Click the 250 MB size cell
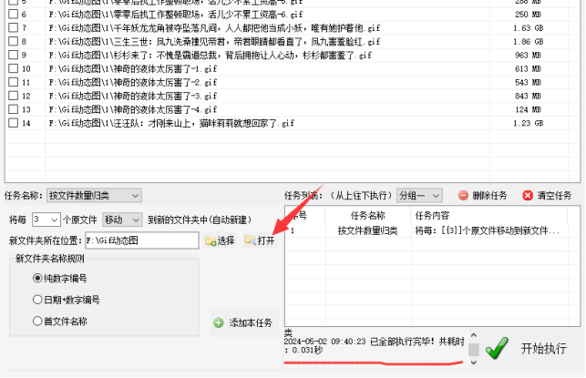 pyautogui.click(x=528, y=15)
